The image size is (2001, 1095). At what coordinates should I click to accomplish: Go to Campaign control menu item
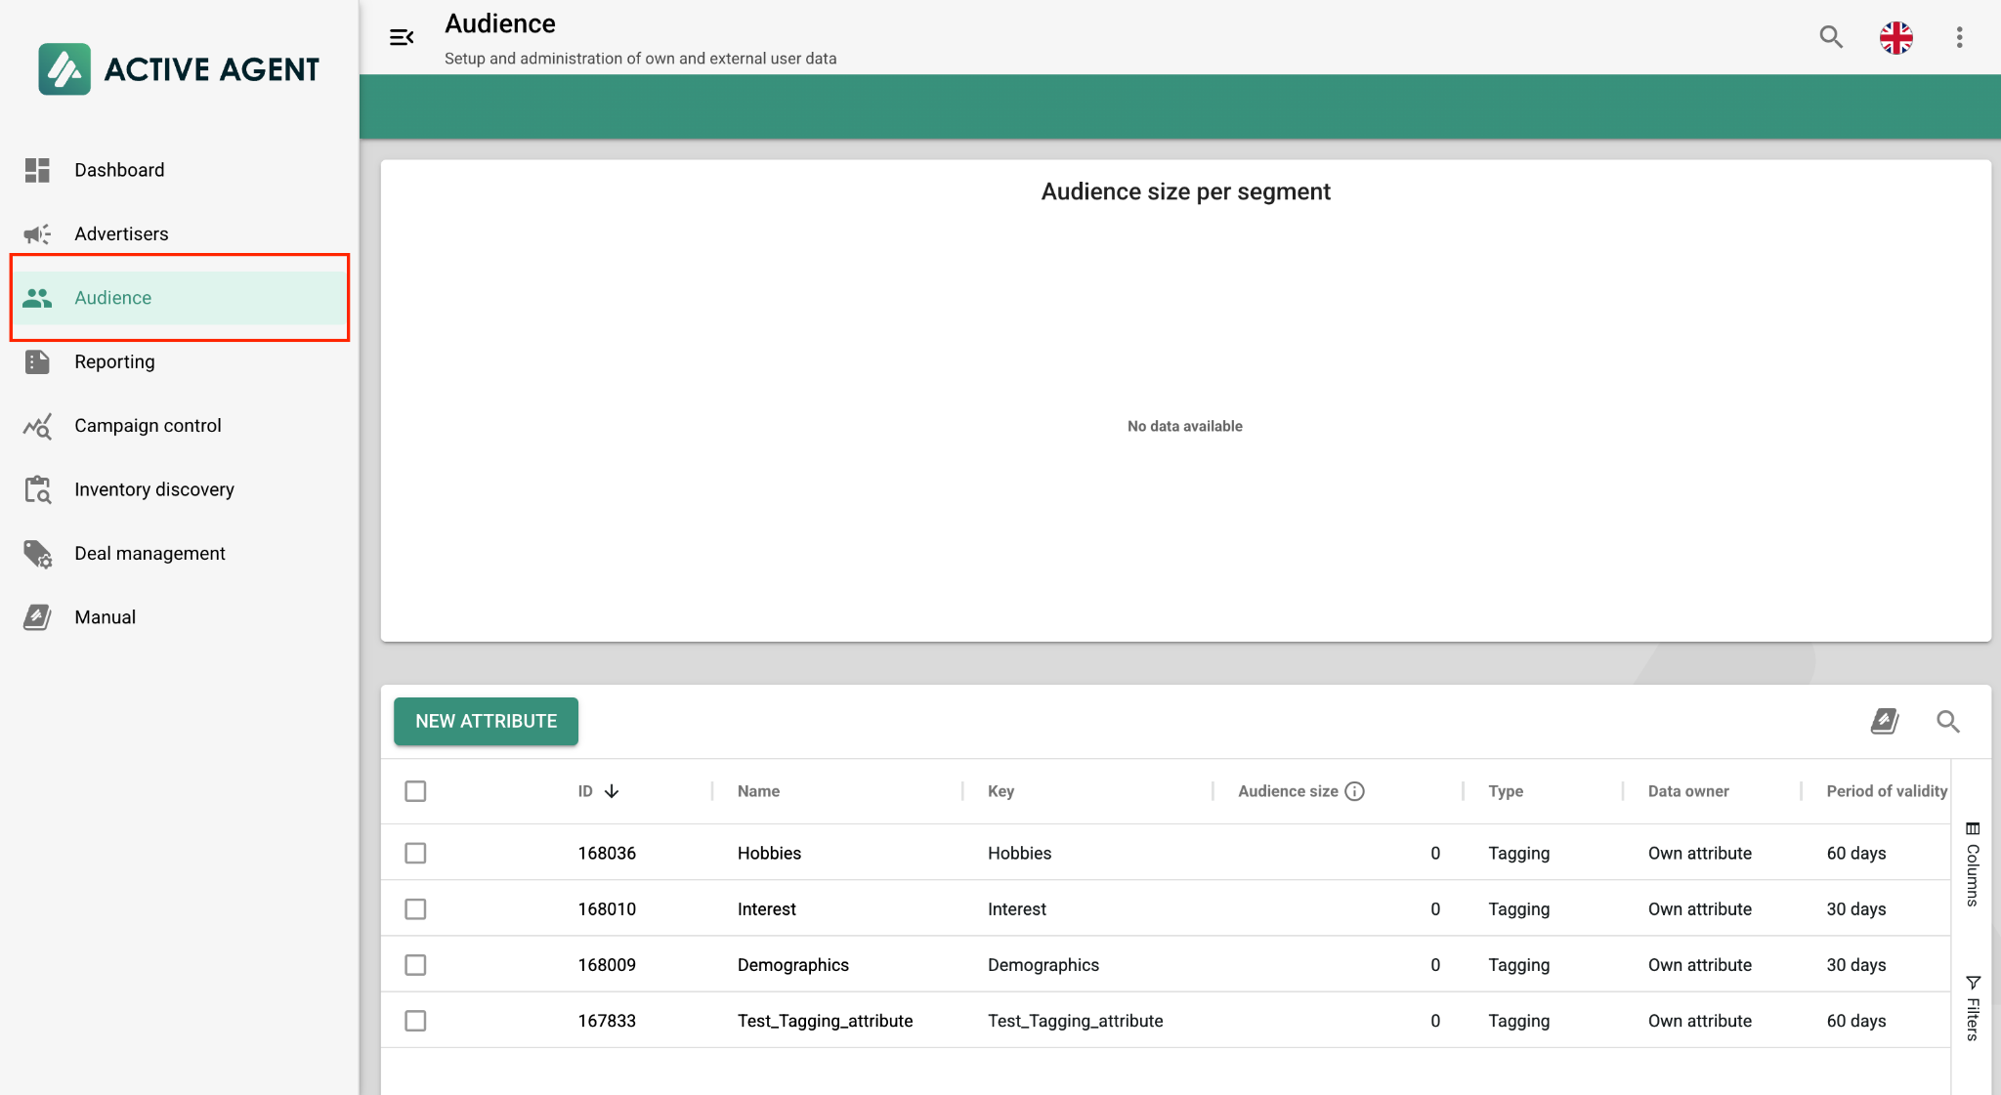point(148,426)
